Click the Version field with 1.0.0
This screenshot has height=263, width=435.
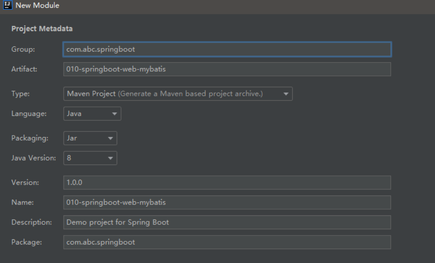pos(227,183)
